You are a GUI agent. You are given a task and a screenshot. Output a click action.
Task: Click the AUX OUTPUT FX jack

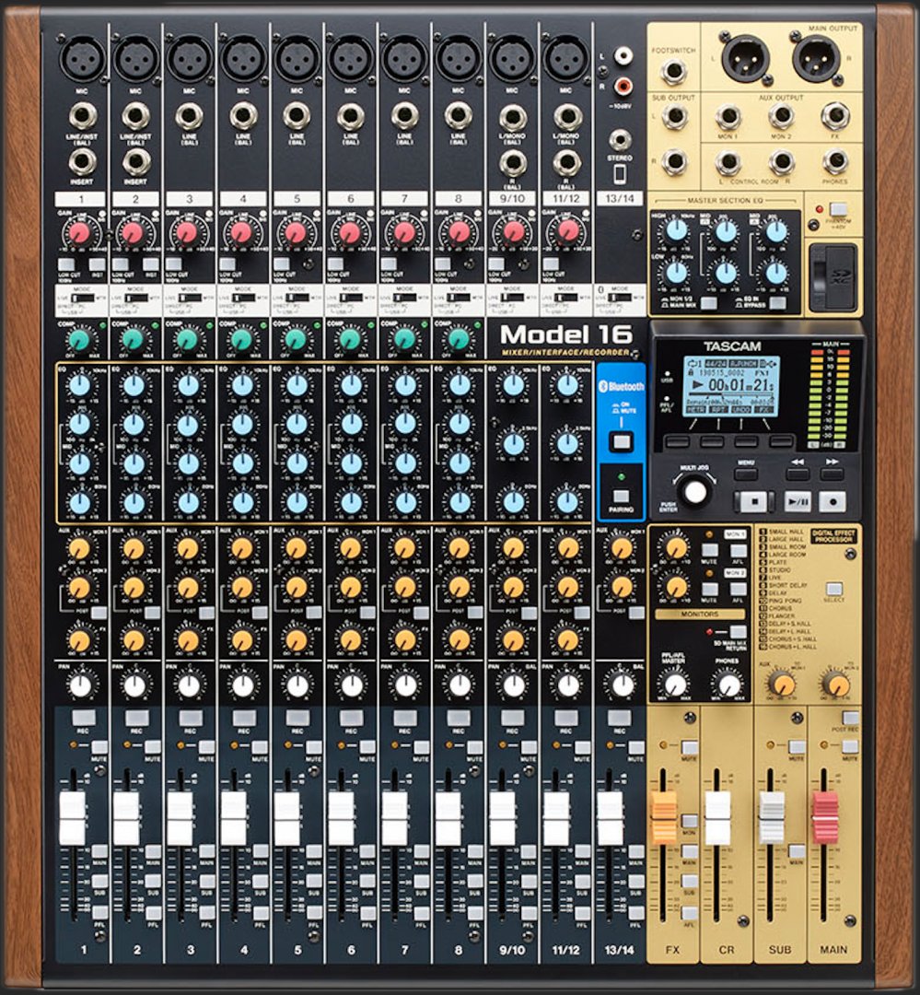click(x=835, y=116)
